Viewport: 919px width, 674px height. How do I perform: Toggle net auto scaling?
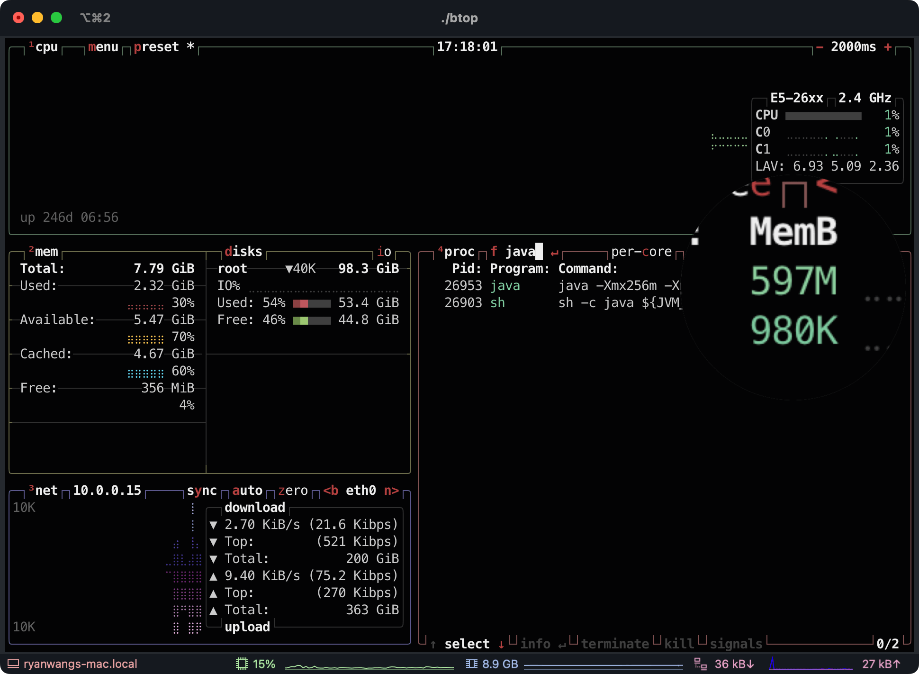pos(247,491)
